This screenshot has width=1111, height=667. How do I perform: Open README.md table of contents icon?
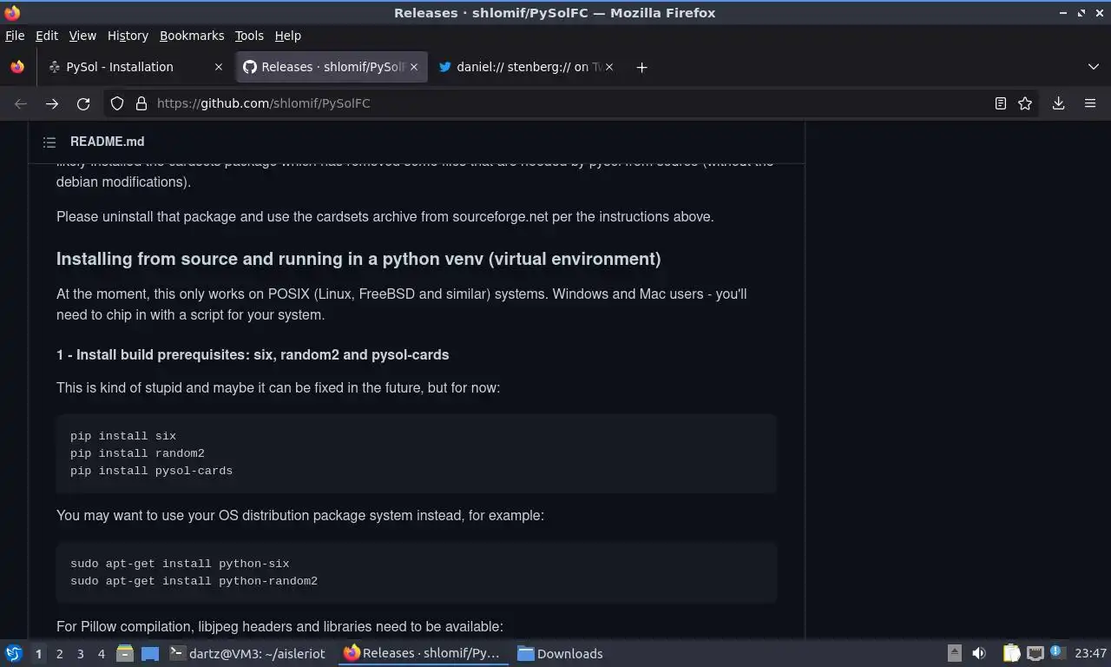(x=49, y=142)
